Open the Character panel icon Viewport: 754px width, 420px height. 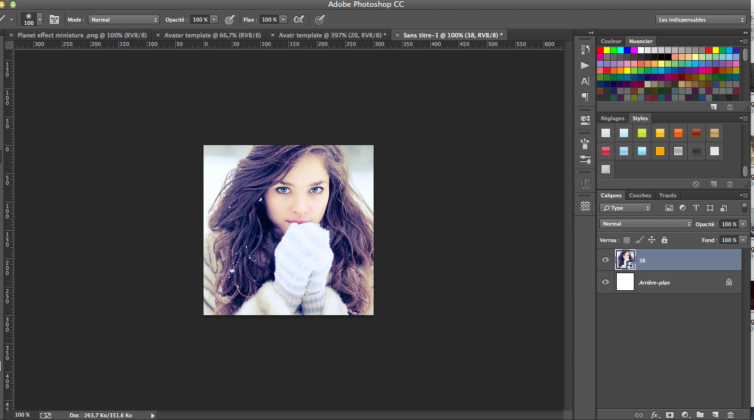click(585, 81)
